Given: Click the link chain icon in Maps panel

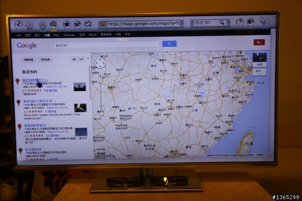Looking at the screenshot, I should 81,59.
